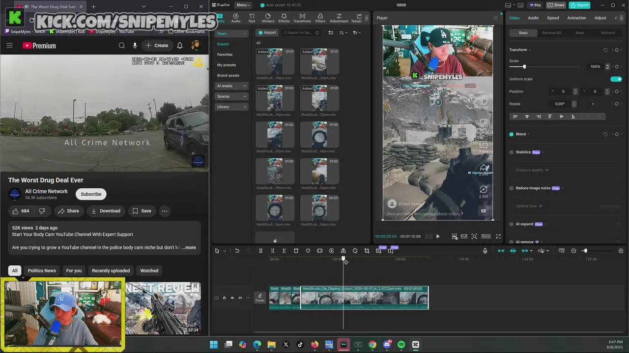Viewport: 629px width, 353px height.
Task: Click the zoom out timeline minus icon
Action: tap(573, 251)
